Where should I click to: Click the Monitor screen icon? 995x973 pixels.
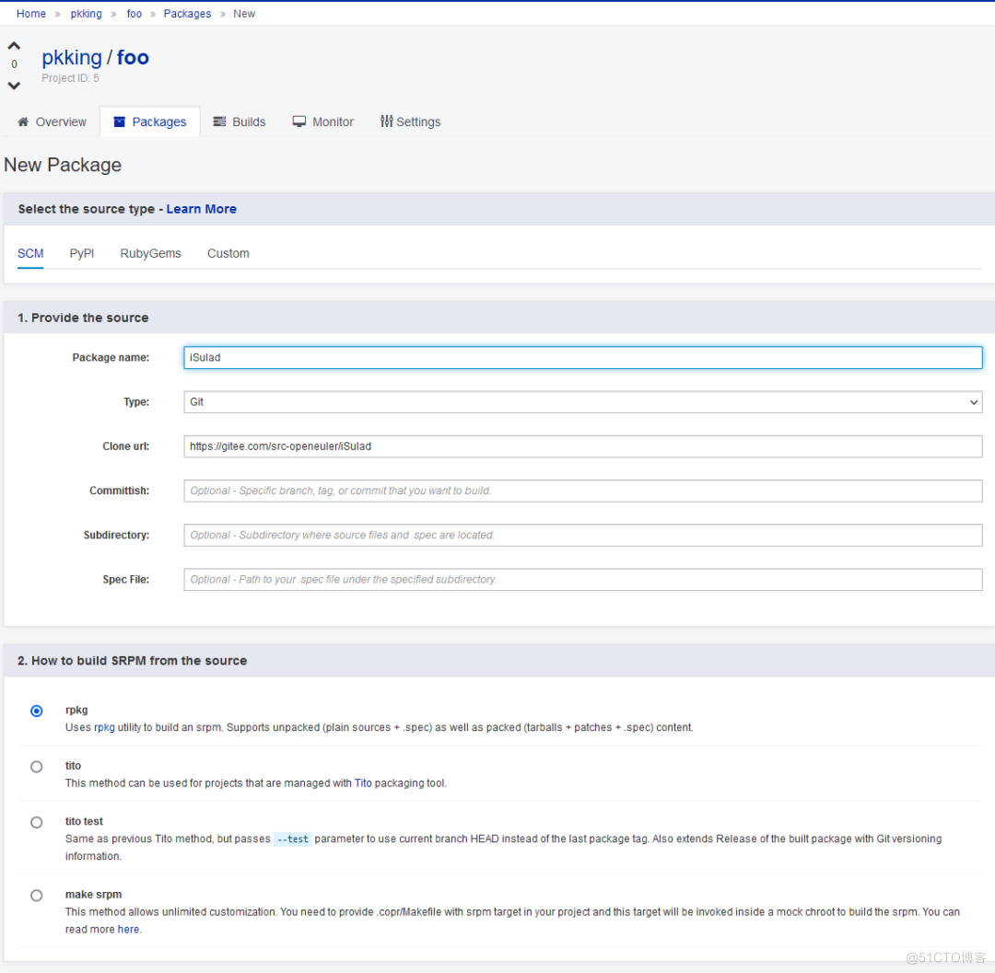(298, 122)
